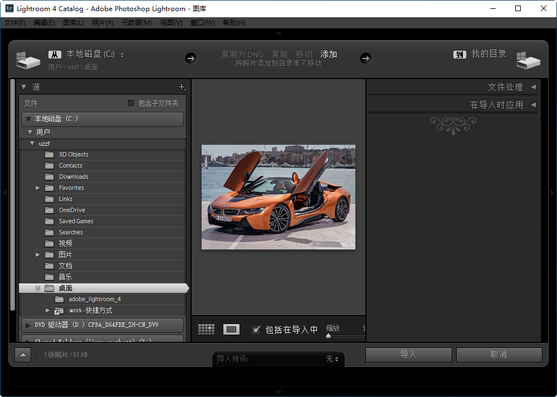Image resolution: width=557 pixels, height=397 pixels.
Task: Click the Links folder icon
Action: click(50, 199)
